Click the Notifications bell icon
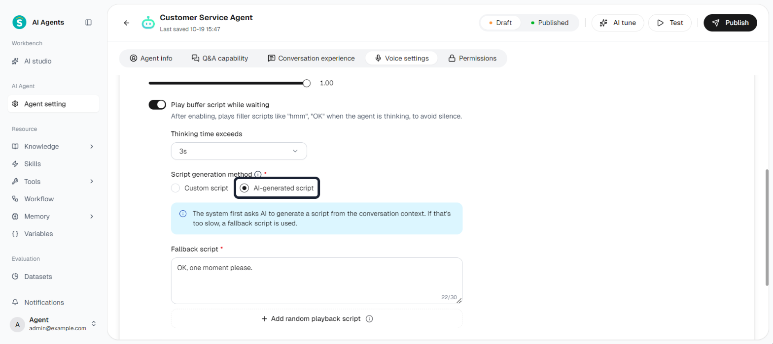Image resolution: width=773 pixels, height=344 pixels. [x=15, y=302]
